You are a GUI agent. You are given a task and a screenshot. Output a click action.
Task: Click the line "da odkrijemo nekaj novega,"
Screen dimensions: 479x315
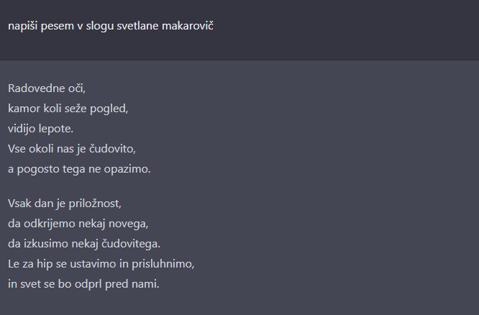(78, 223)
